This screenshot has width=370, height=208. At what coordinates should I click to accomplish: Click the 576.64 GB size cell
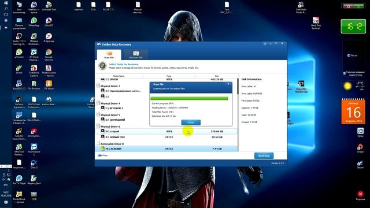(217, 131)
